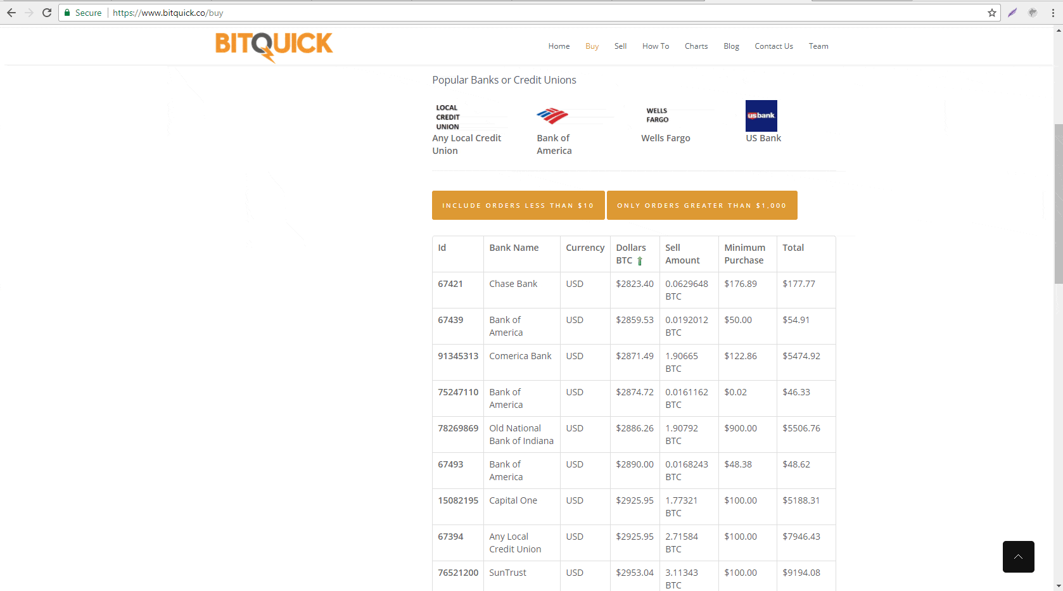1063x591 pixels.
Task: Click the Bank of America text link
Action: click(554, 144)
